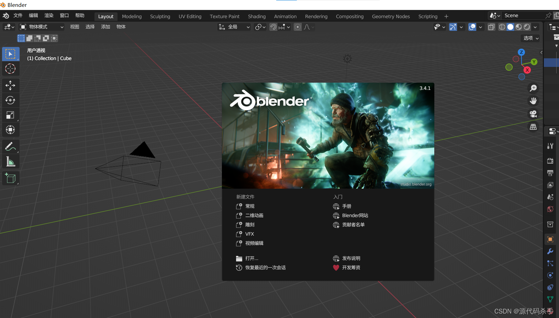Viewport: 559px width, 318px height.
Task: Open the transform orientation 全局 dropdown
Action: (234, 27)
